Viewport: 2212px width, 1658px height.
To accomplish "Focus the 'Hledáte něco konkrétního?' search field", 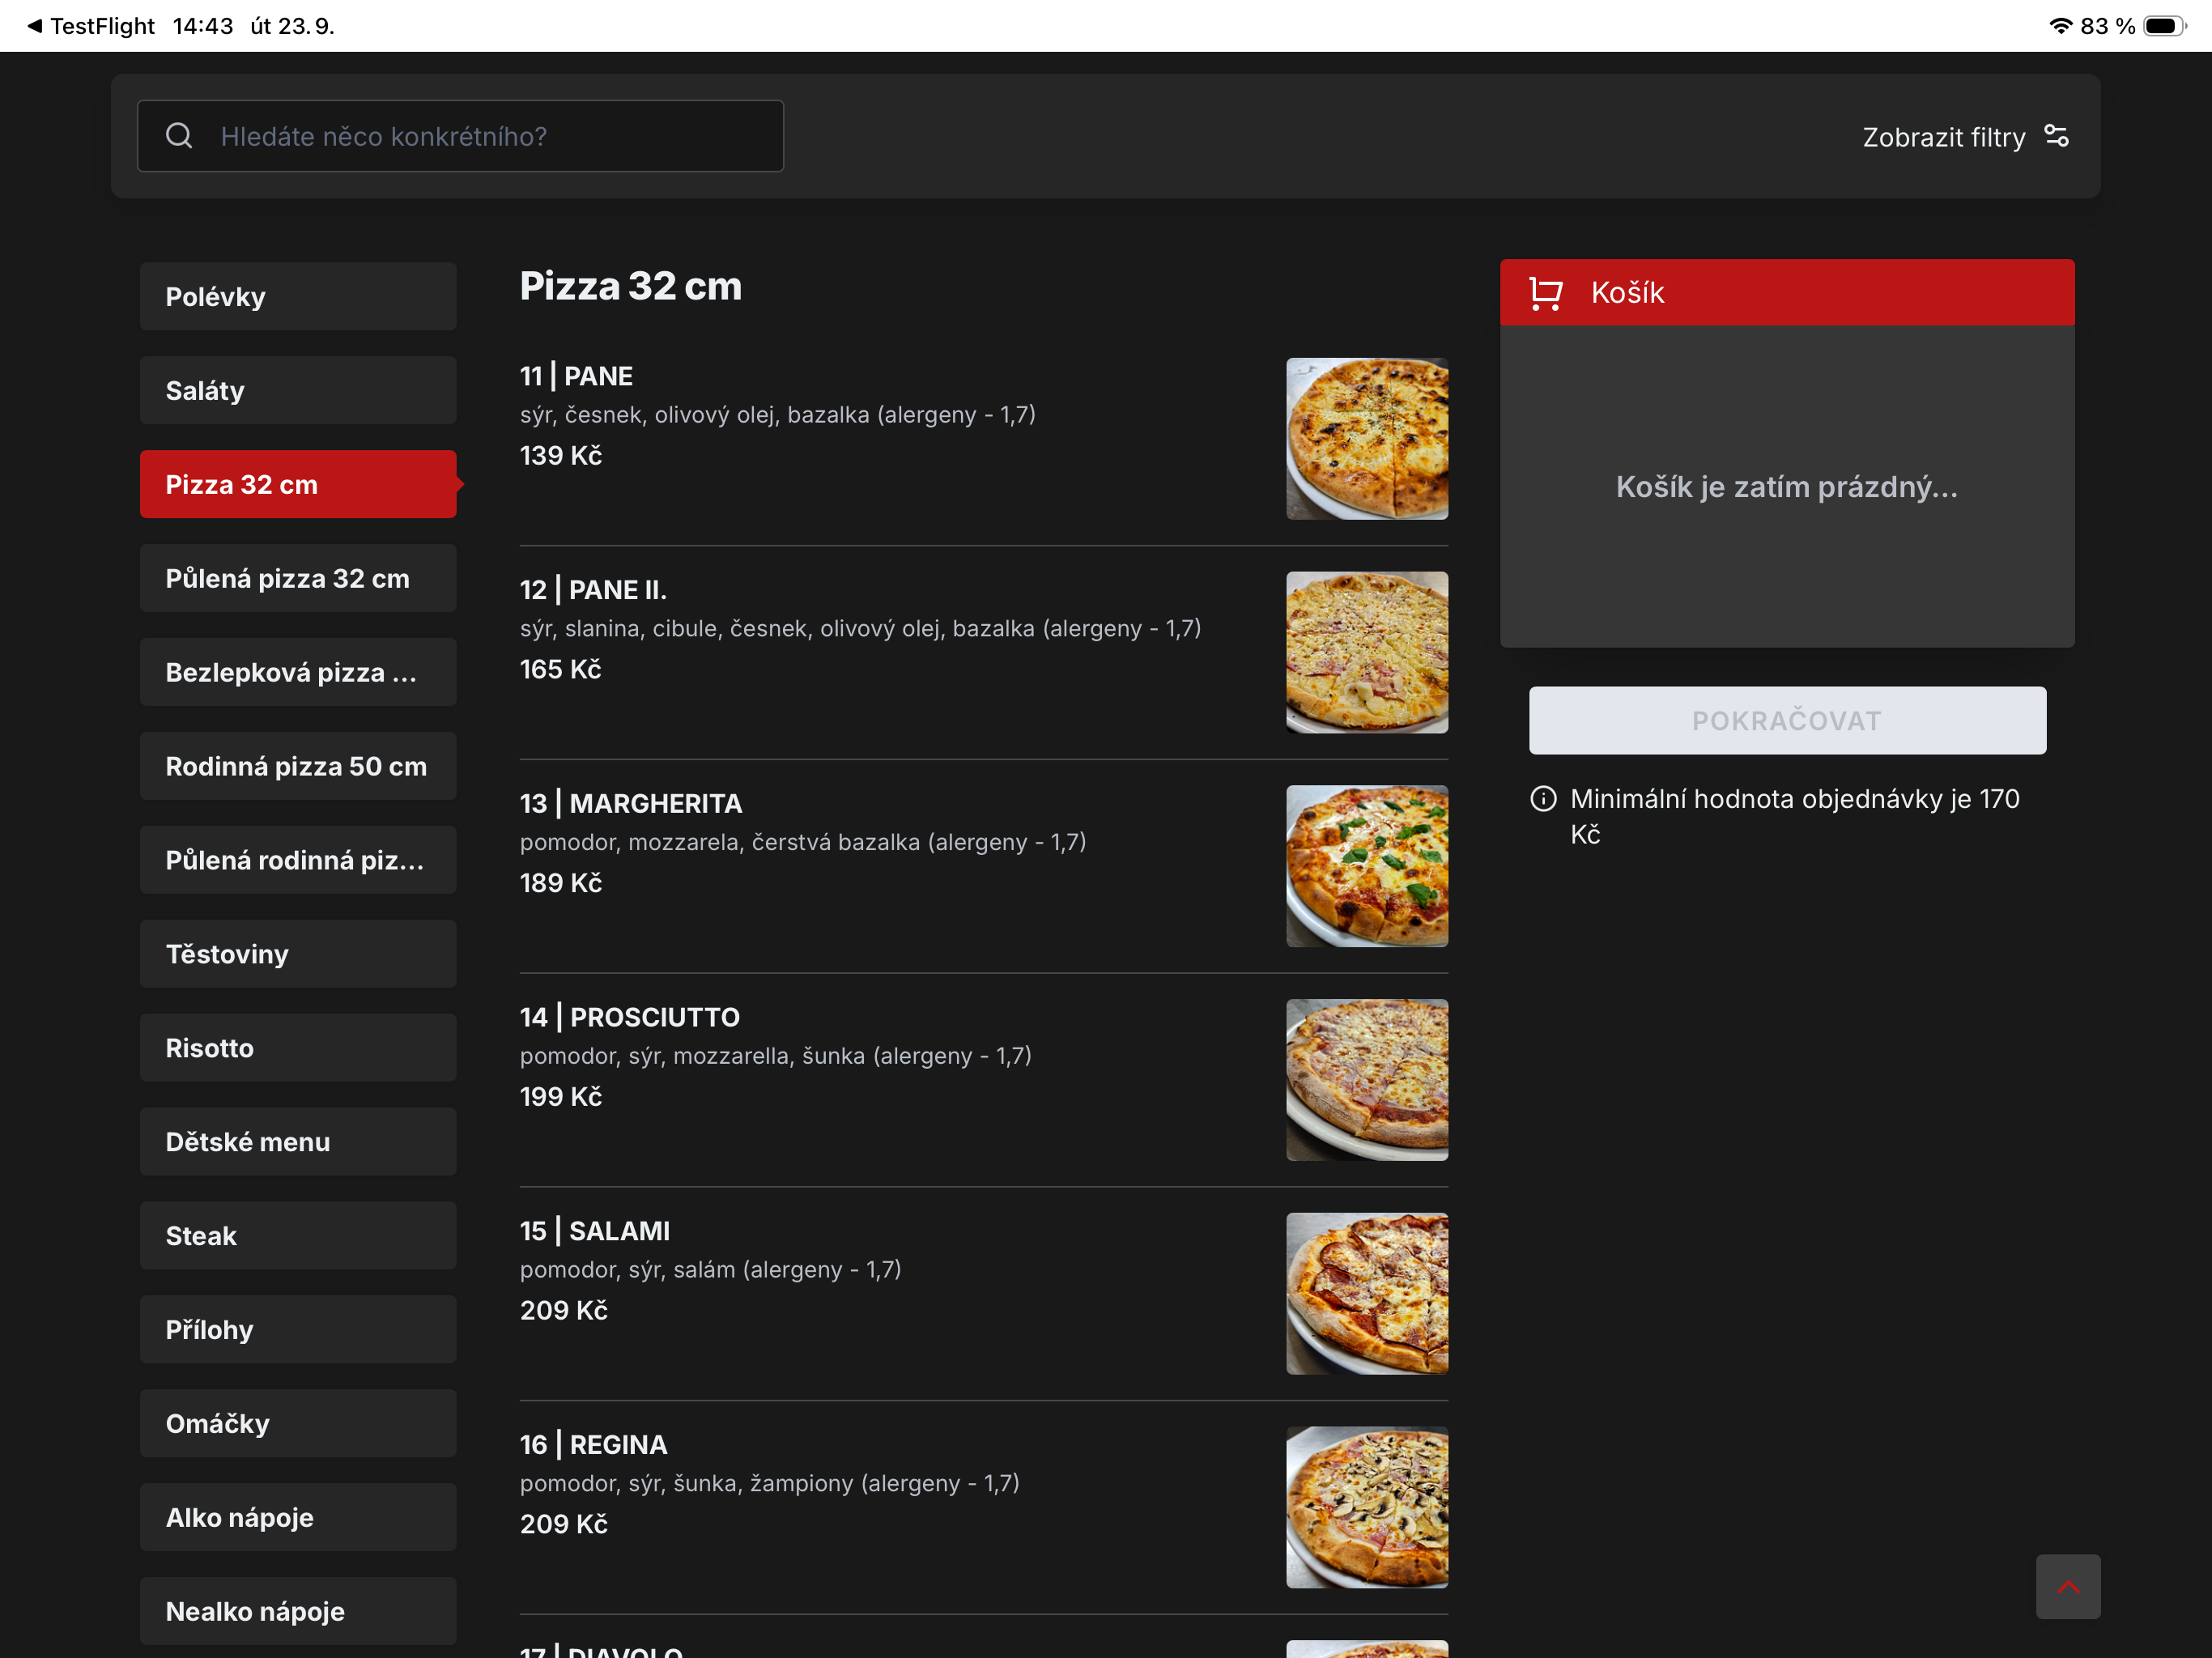I will click(x=460, y=136).
